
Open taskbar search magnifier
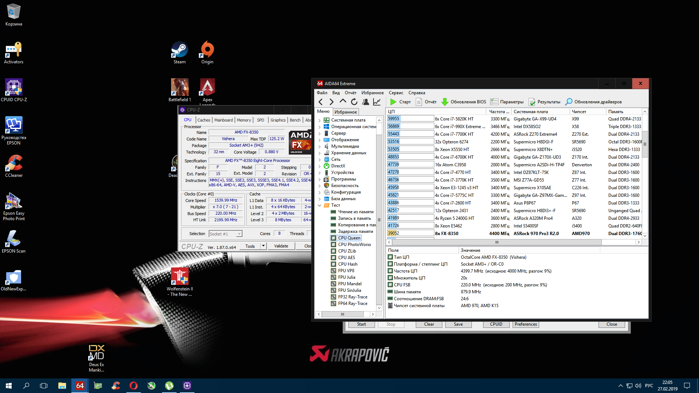26,386
